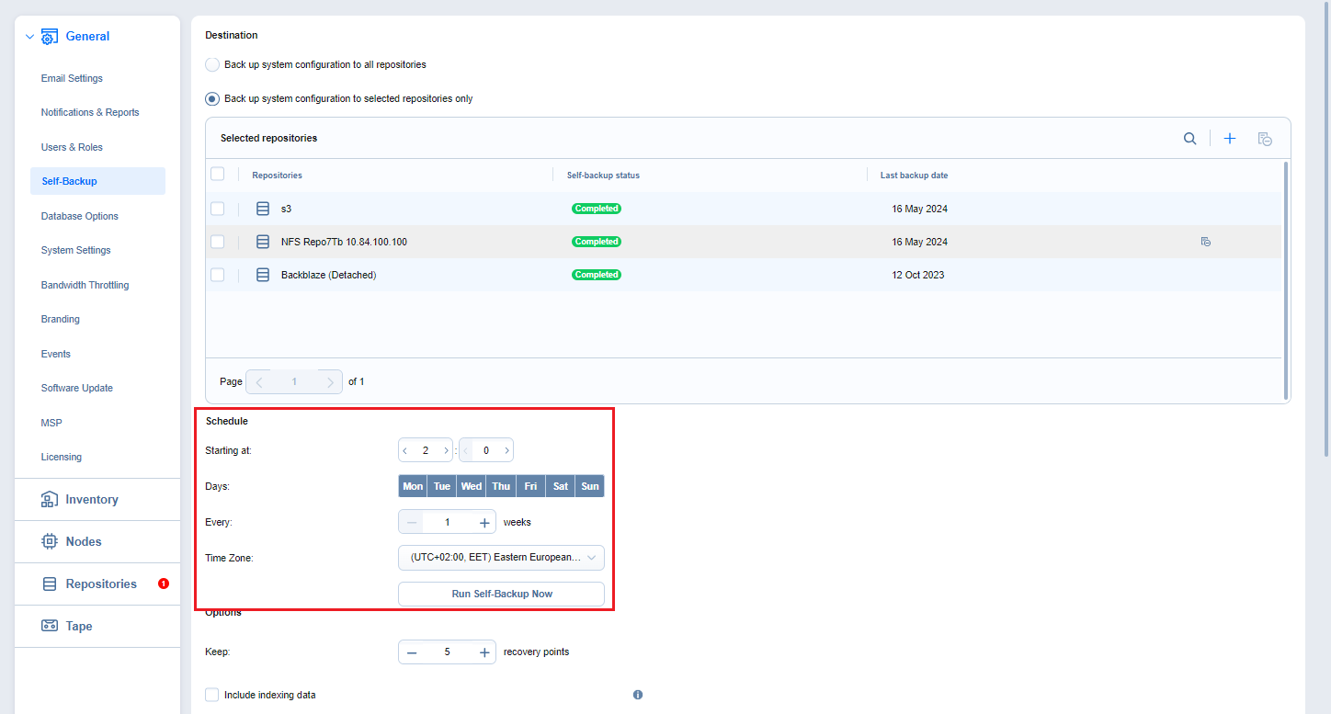Select 'Back up to all repositories' radio button
The width and height of the screenshot is (1331, 714).
click(x=212, y=65)
